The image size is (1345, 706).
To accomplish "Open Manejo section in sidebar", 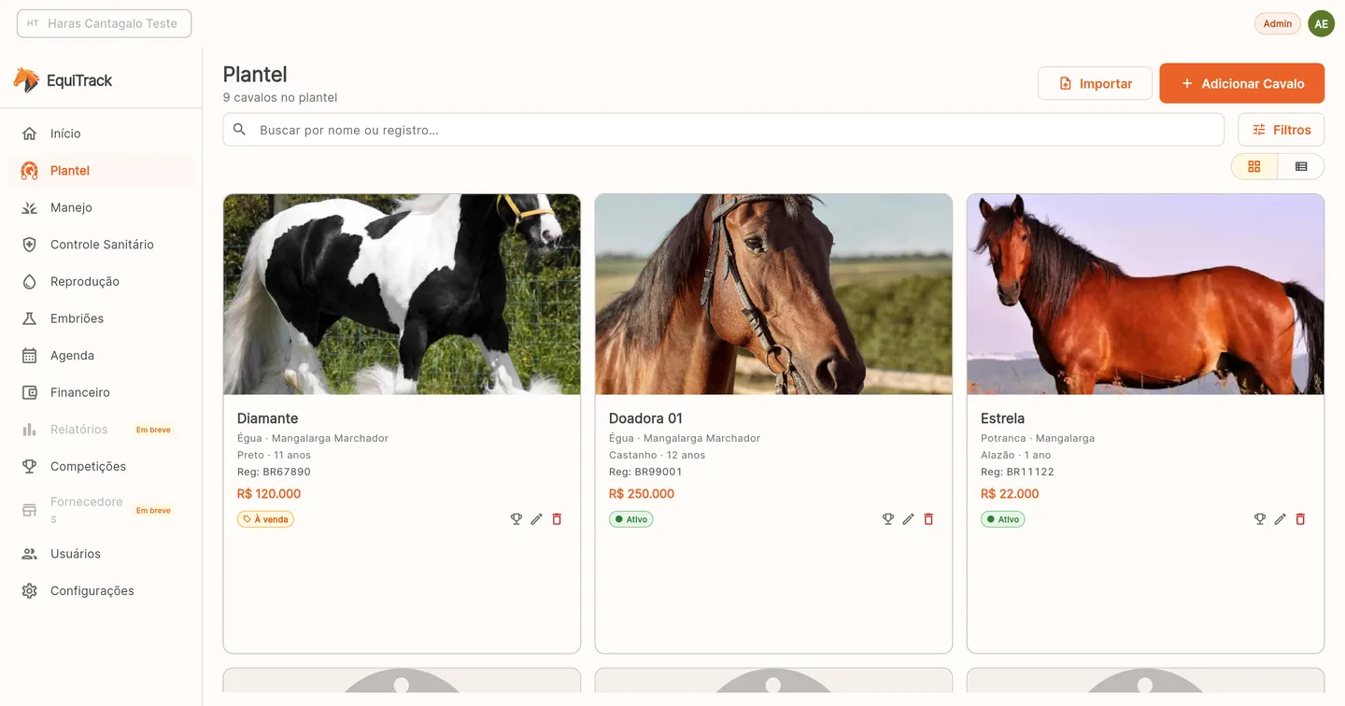I will click(101, 207).
